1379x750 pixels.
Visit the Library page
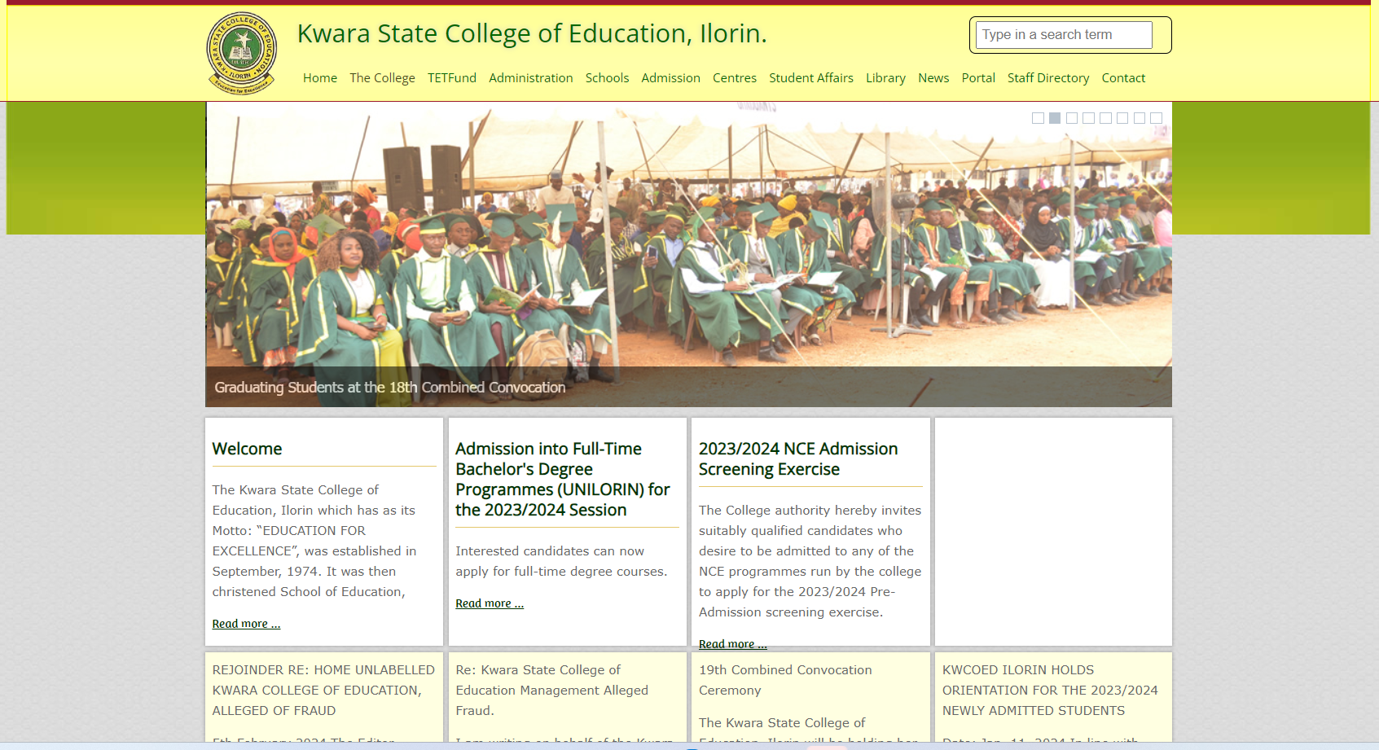click(885, 78)
